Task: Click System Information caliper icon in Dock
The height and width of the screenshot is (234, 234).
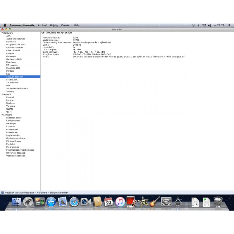Action: tap(178, 202)
